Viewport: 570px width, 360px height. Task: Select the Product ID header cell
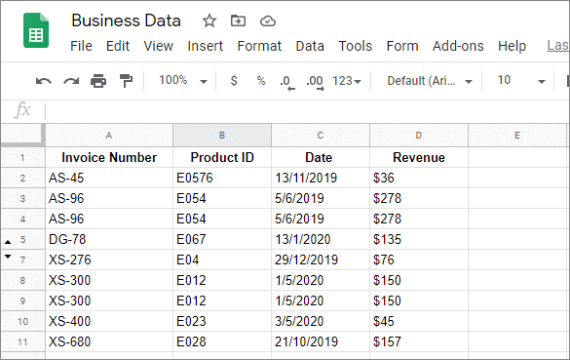point(222,158)
